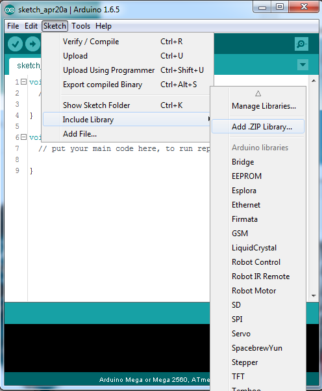Include the Firmata library
322x391 pixels.
(x=258, y=219)
